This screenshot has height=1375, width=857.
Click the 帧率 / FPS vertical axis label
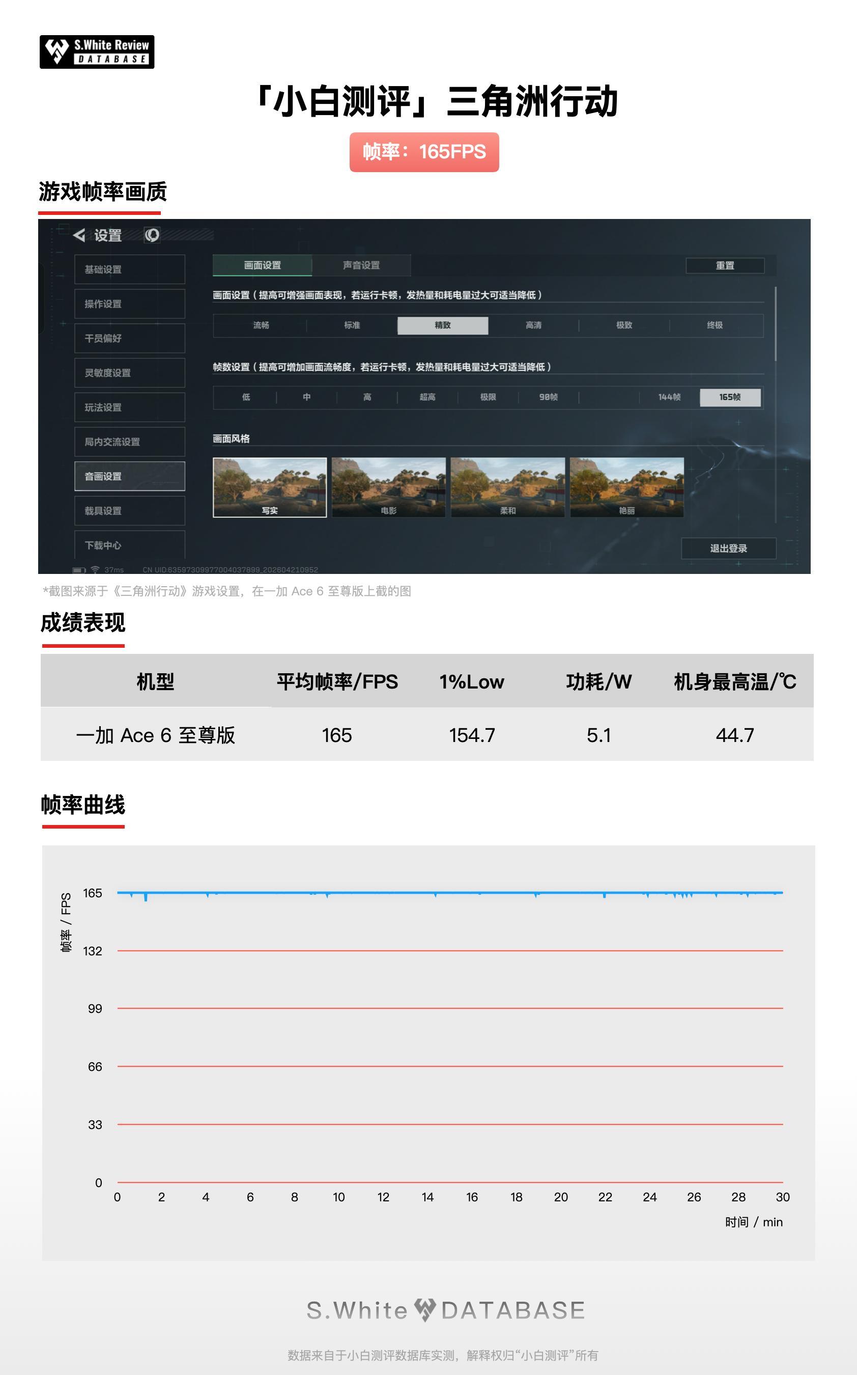click(66, 923)
